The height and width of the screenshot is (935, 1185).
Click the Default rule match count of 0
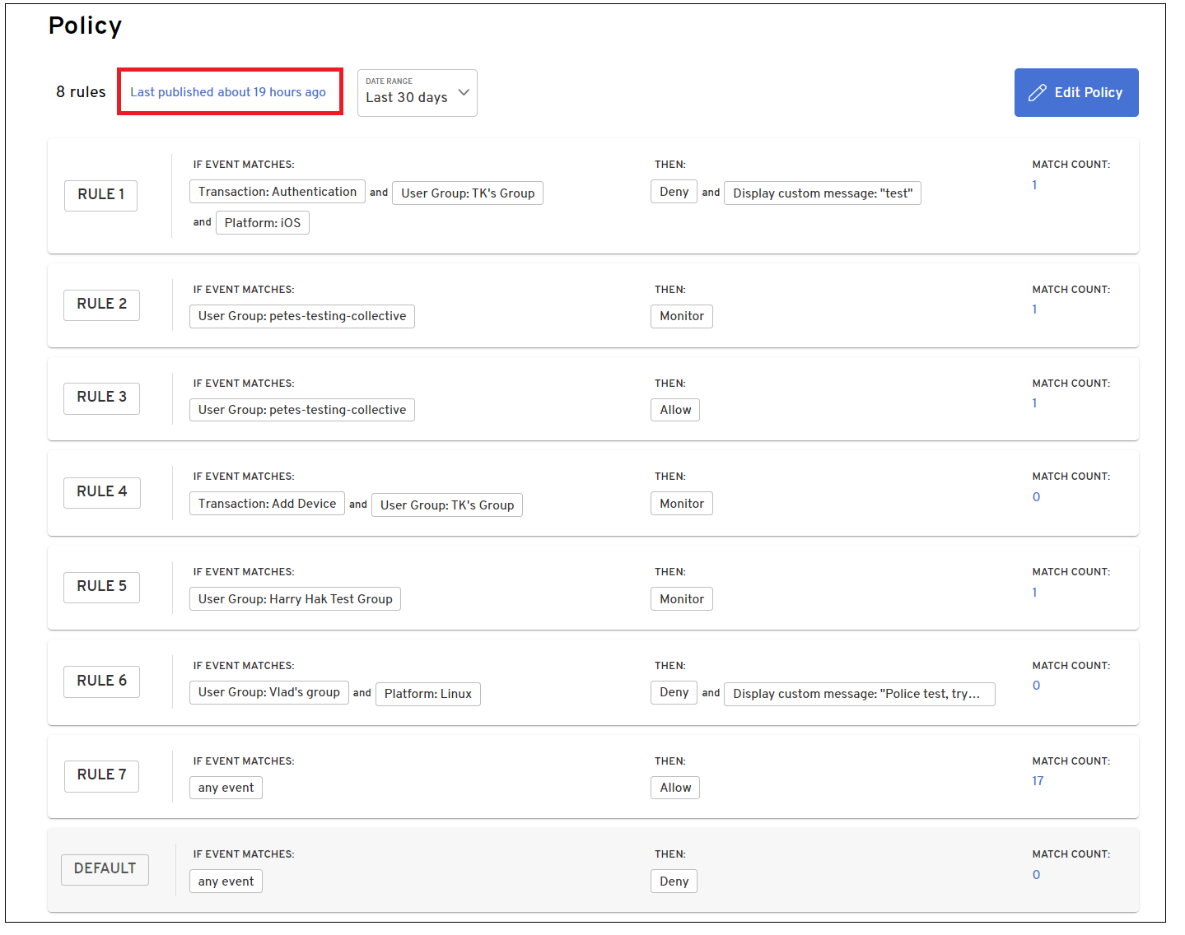1036,875
